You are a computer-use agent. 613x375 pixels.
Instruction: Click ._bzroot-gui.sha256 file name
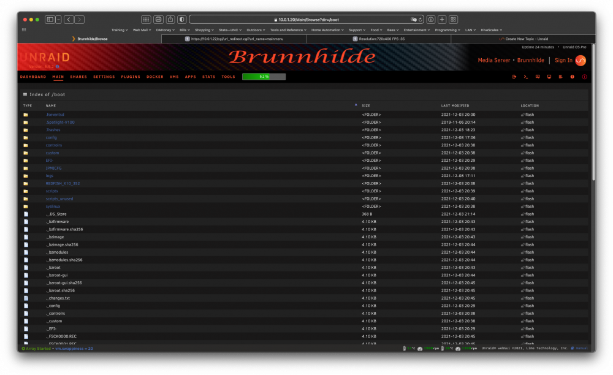64,283
